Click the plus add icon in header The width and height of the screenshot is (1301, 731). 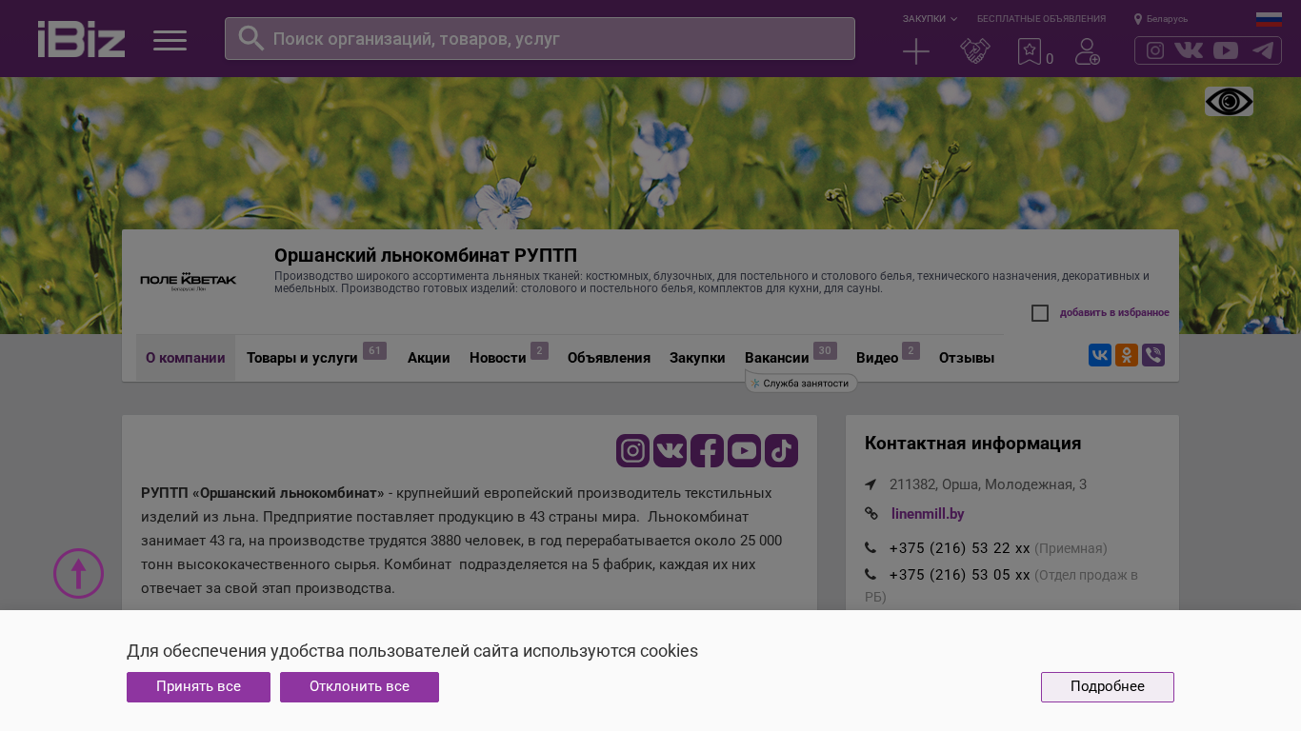tap(916, 51)
